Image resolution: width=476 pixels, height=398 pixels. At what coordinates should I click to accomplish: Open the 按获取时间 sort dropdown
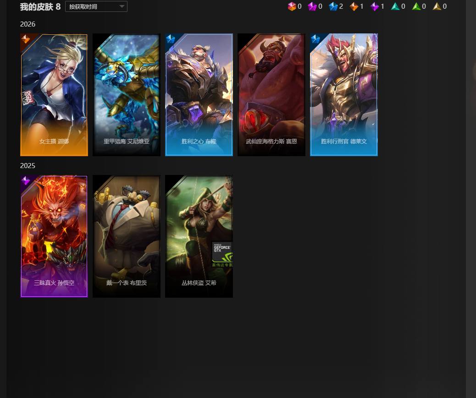pyautogui.click(x=96, y=6)
